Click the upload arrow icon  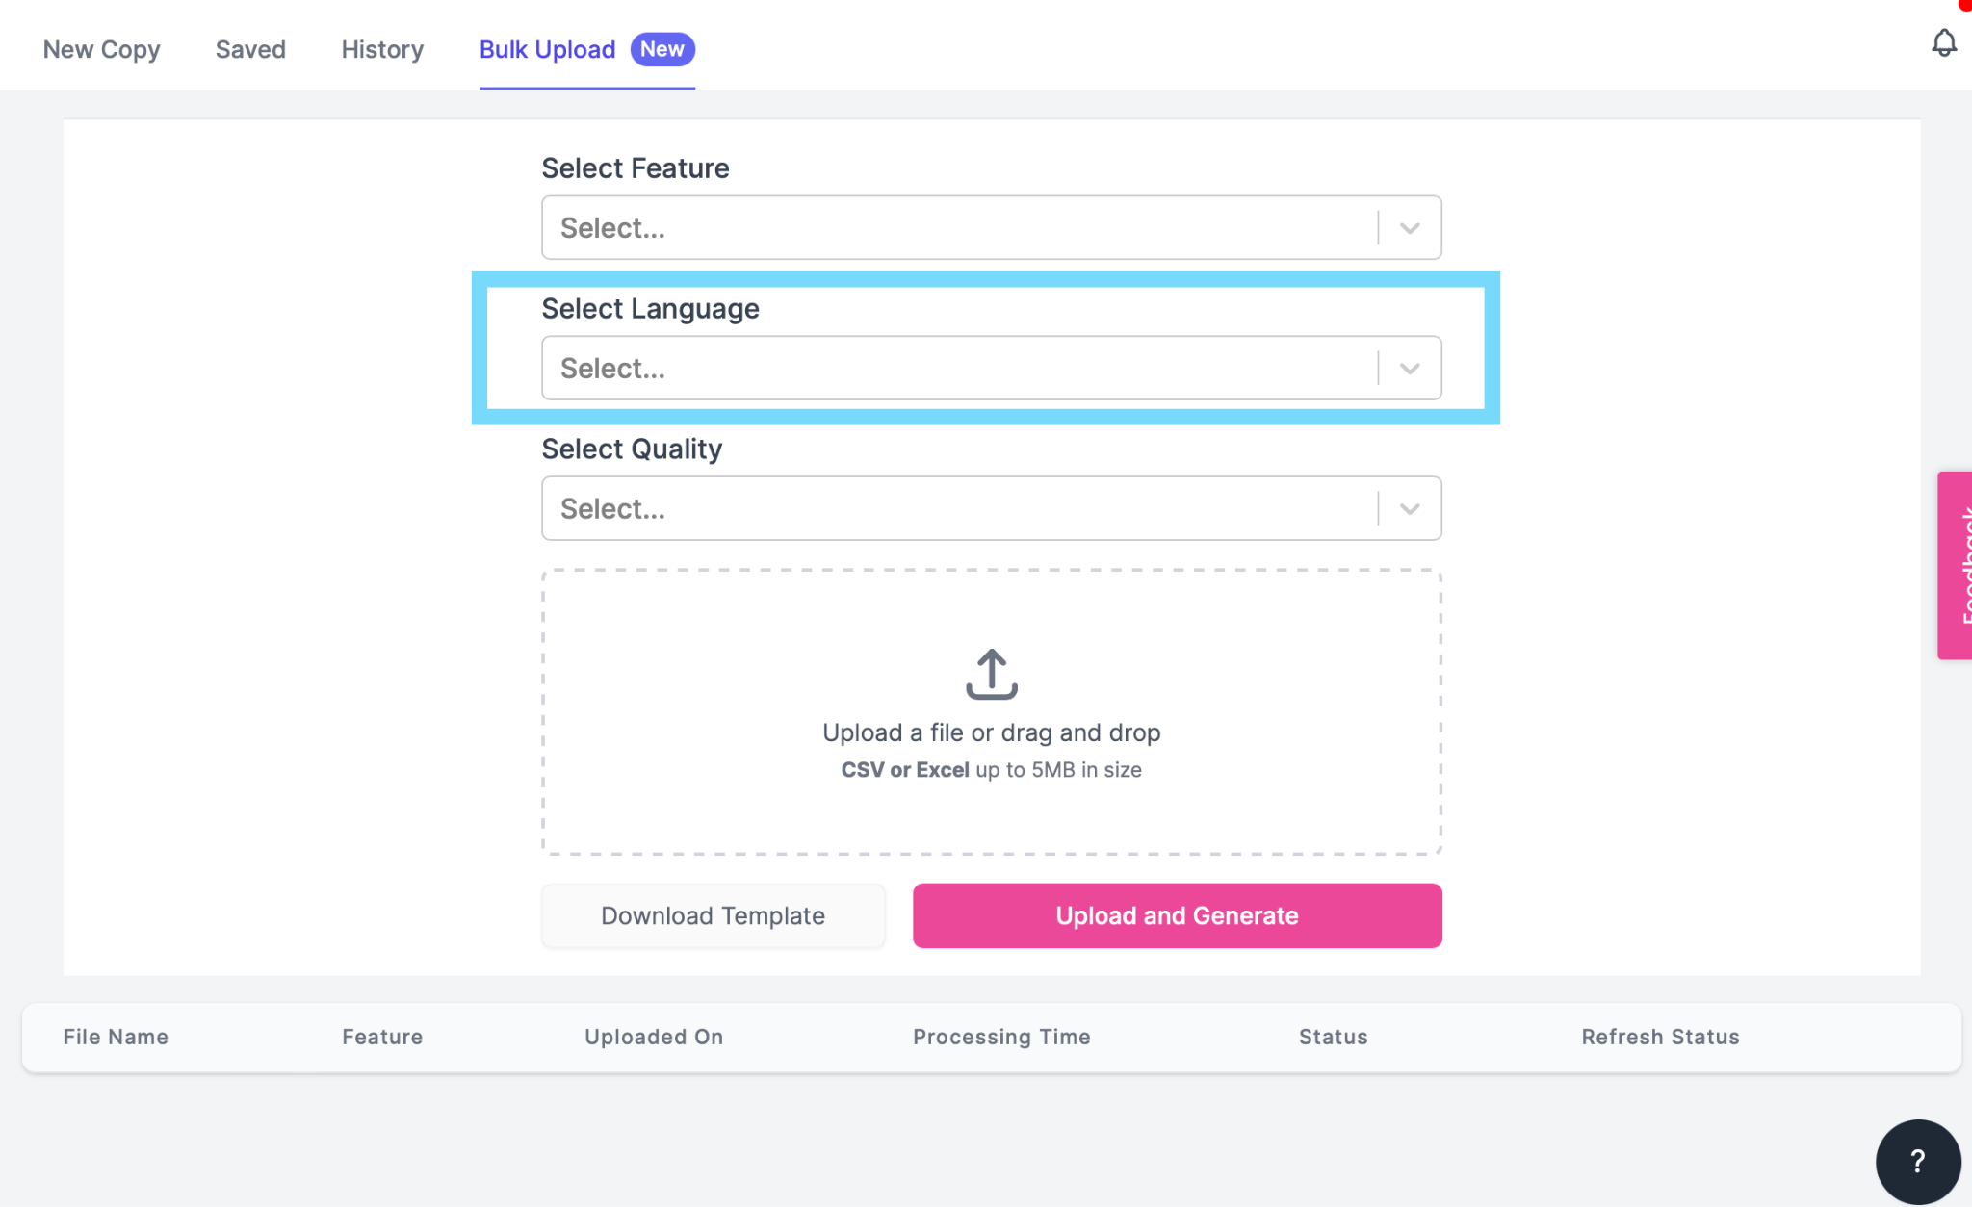point(991,674)
